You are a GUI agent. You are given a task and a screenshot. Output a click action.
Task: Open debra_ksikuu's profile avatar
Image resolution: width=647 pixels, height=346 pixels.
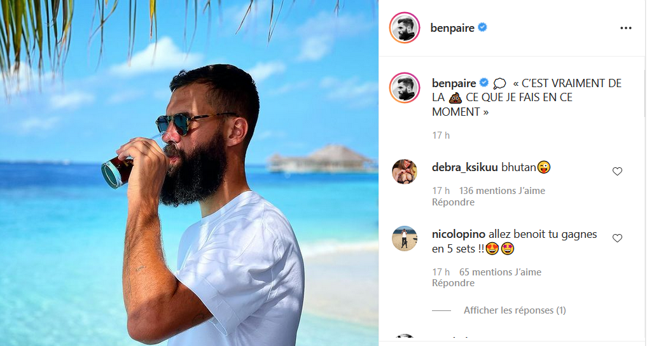(405, 172)
